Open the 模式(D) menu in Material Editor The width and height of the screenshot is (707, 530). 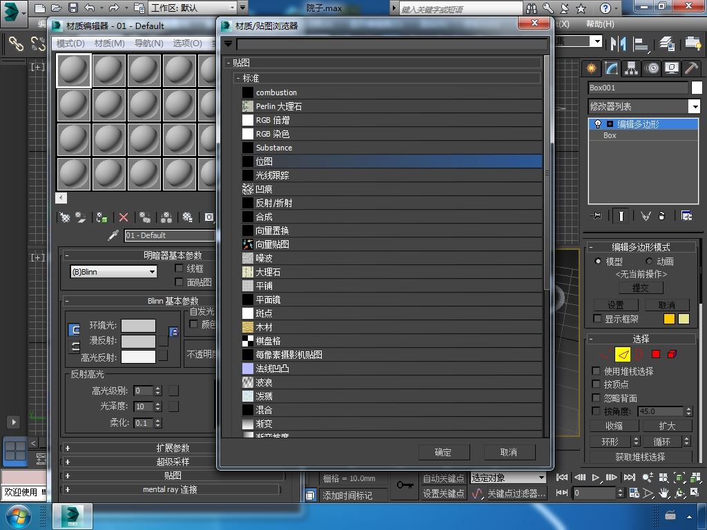point(70,43)
